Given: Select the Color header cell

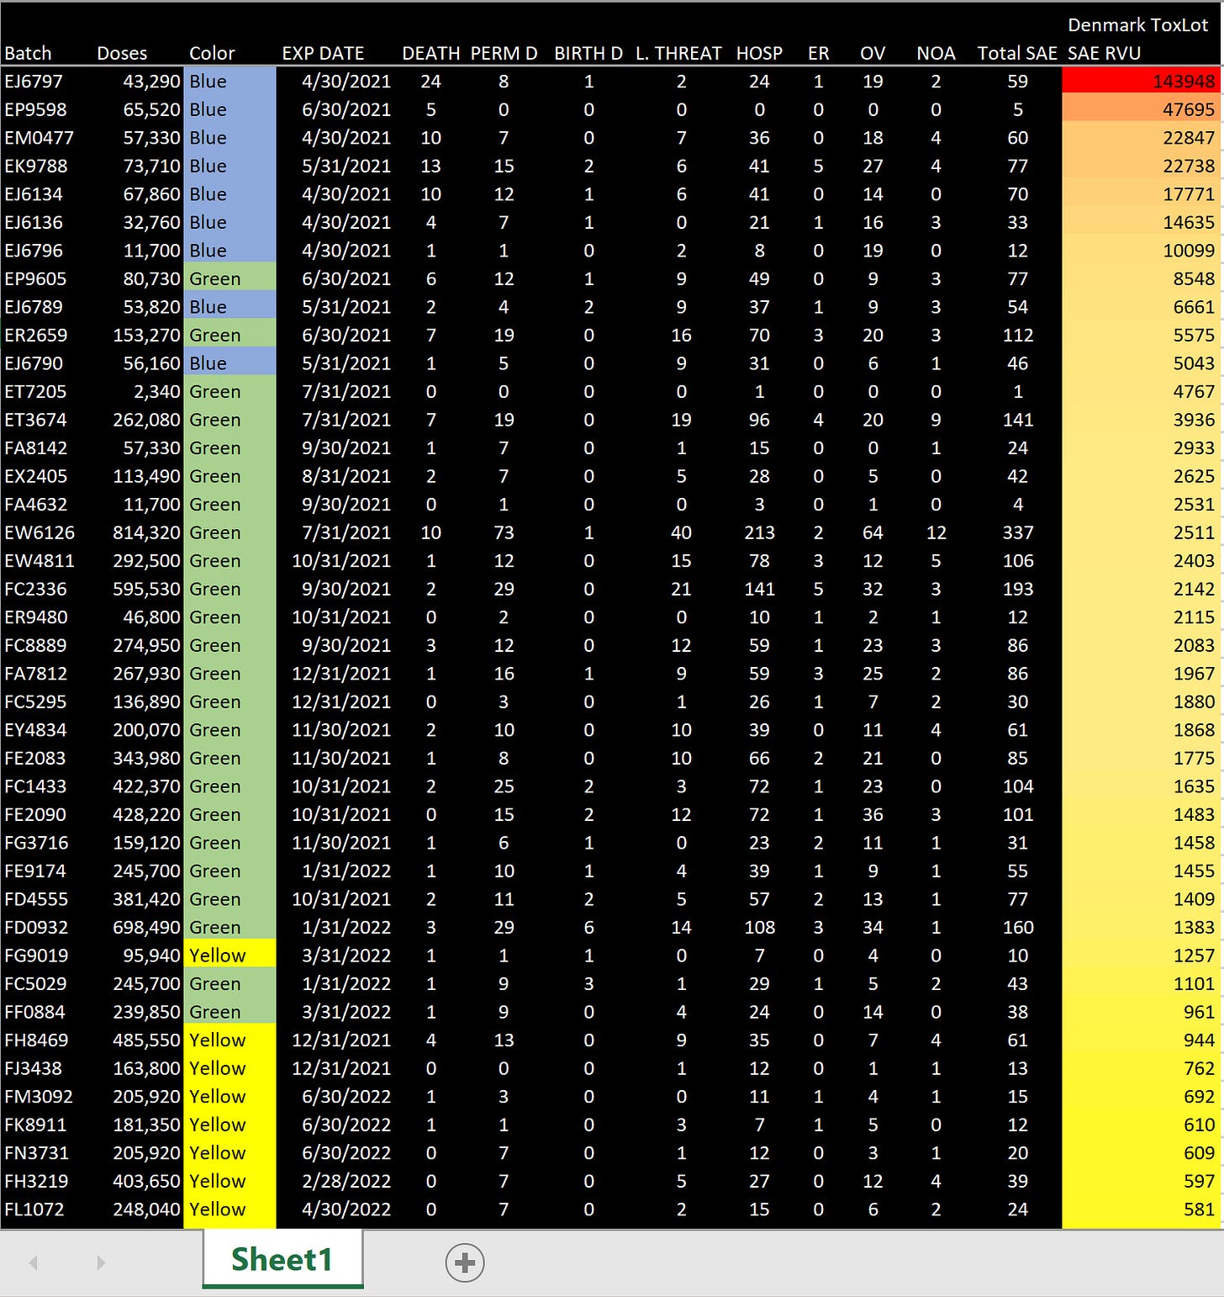Looking at the screenshot, I should [x=212, y=53].
